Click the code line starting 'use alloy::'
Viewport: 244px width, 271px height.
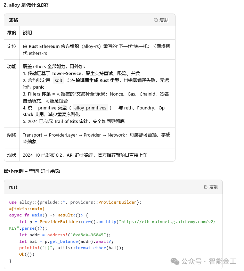pos(75,202)
